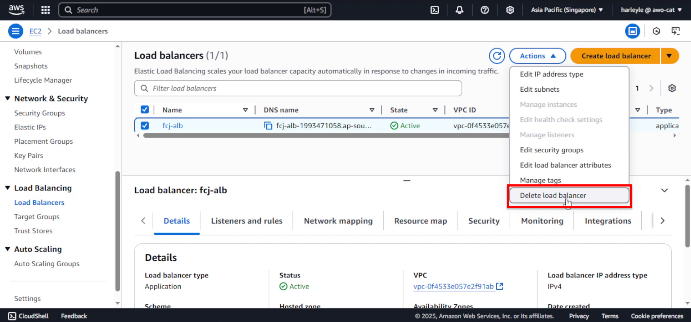Viewport: 691px width, 322px height.
Task: Click the blue split panel view icon
Action: point(633,31)
